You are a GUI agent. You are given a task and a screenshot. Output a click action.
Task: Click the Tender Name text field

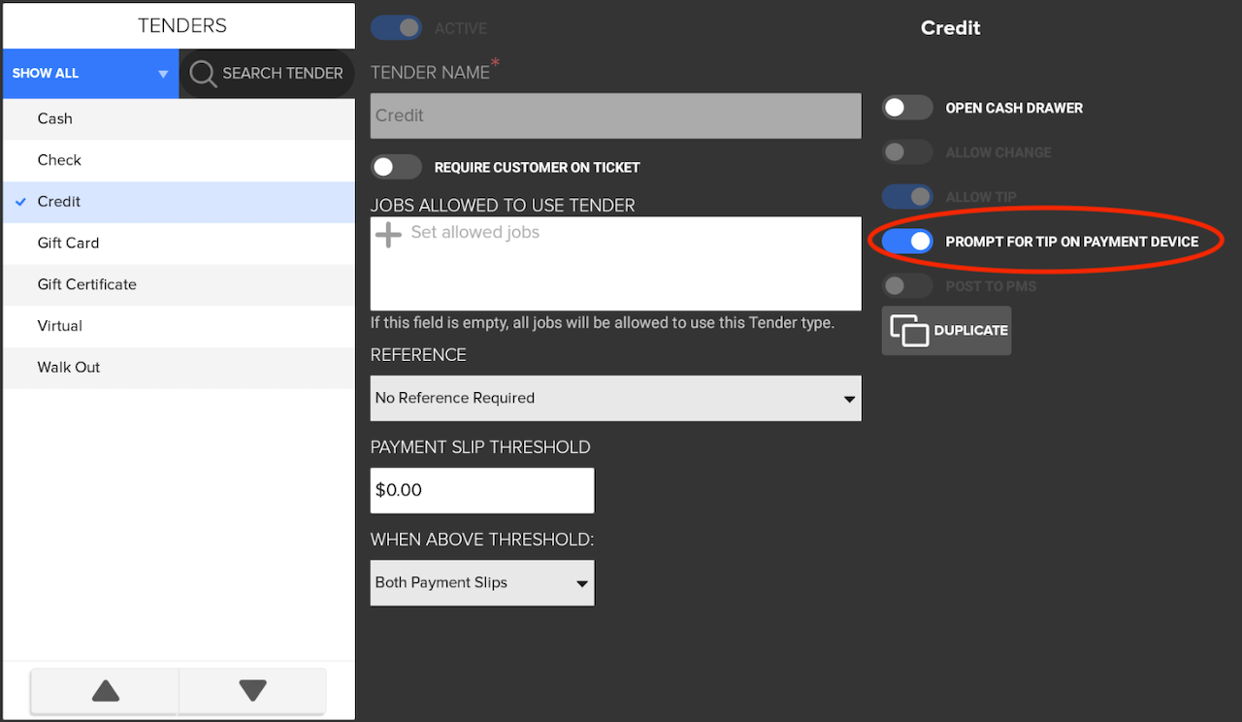[615, 115]
